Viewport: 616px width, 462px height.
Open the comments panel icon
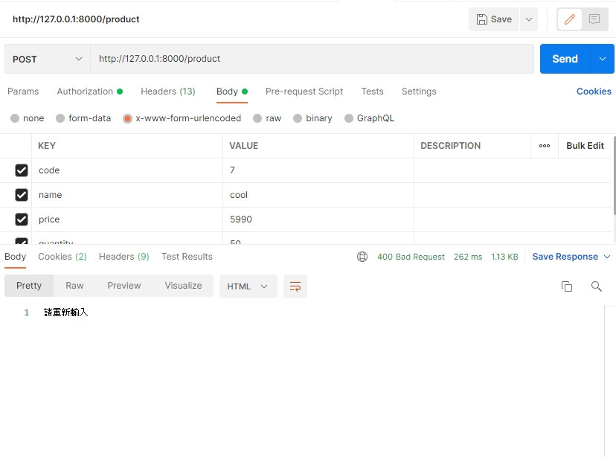tap(594, 19)
